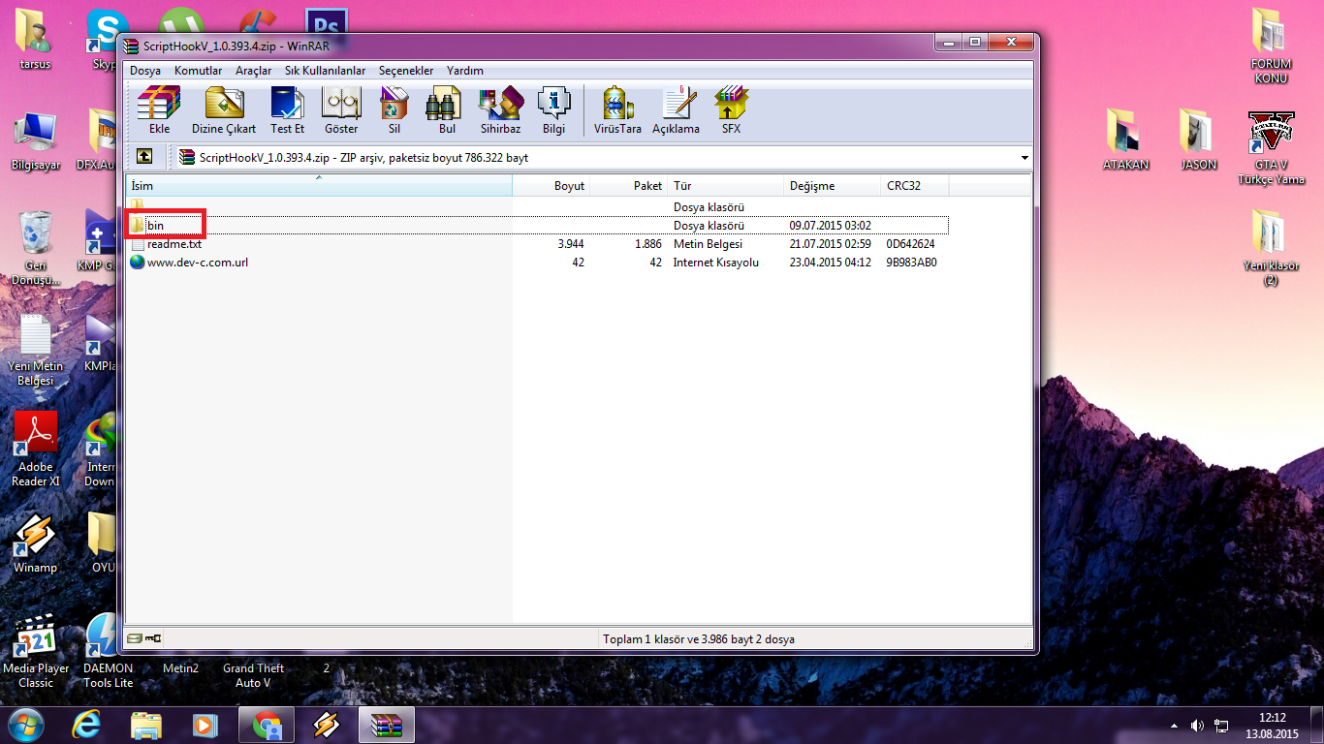Open the Göster view tool
Screen dimensions: 1324x744
pyautogui.click(x=341, y=110)
